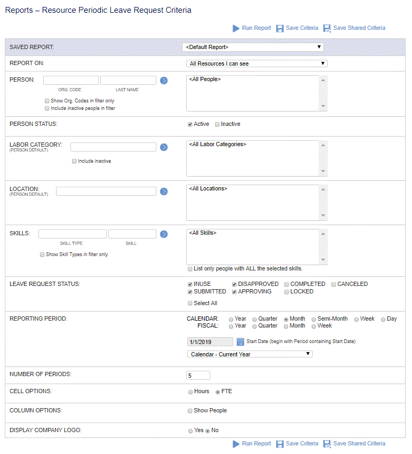Image resolution: width=412 pixels, height=454 pixels.
Task: Select Calendar Quarter reporting period
Action: click(x=255, y=320)
